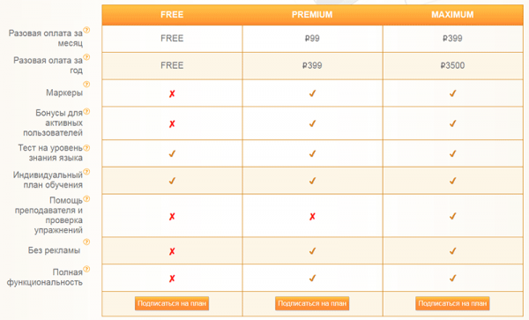
Task: Subscribe to the MAXIMUM plan
Action: (452, 303)
